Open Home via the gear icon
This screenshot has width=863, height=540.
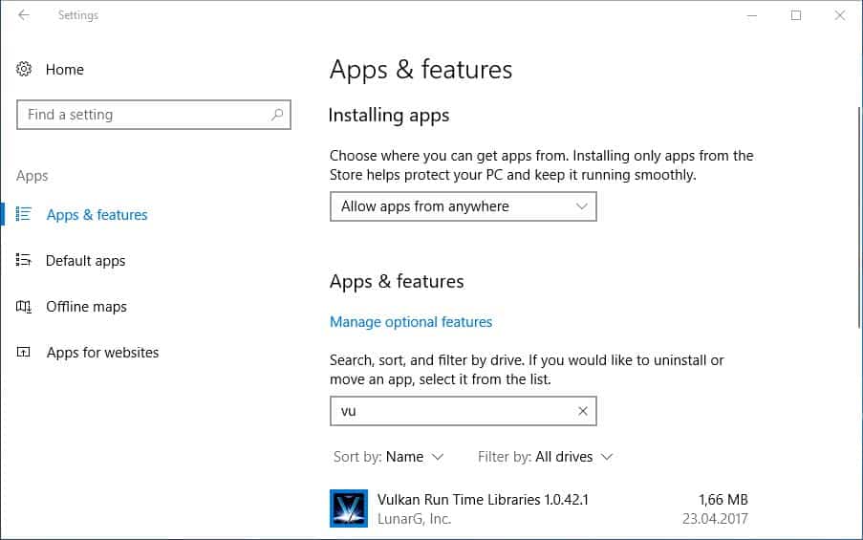24,70
